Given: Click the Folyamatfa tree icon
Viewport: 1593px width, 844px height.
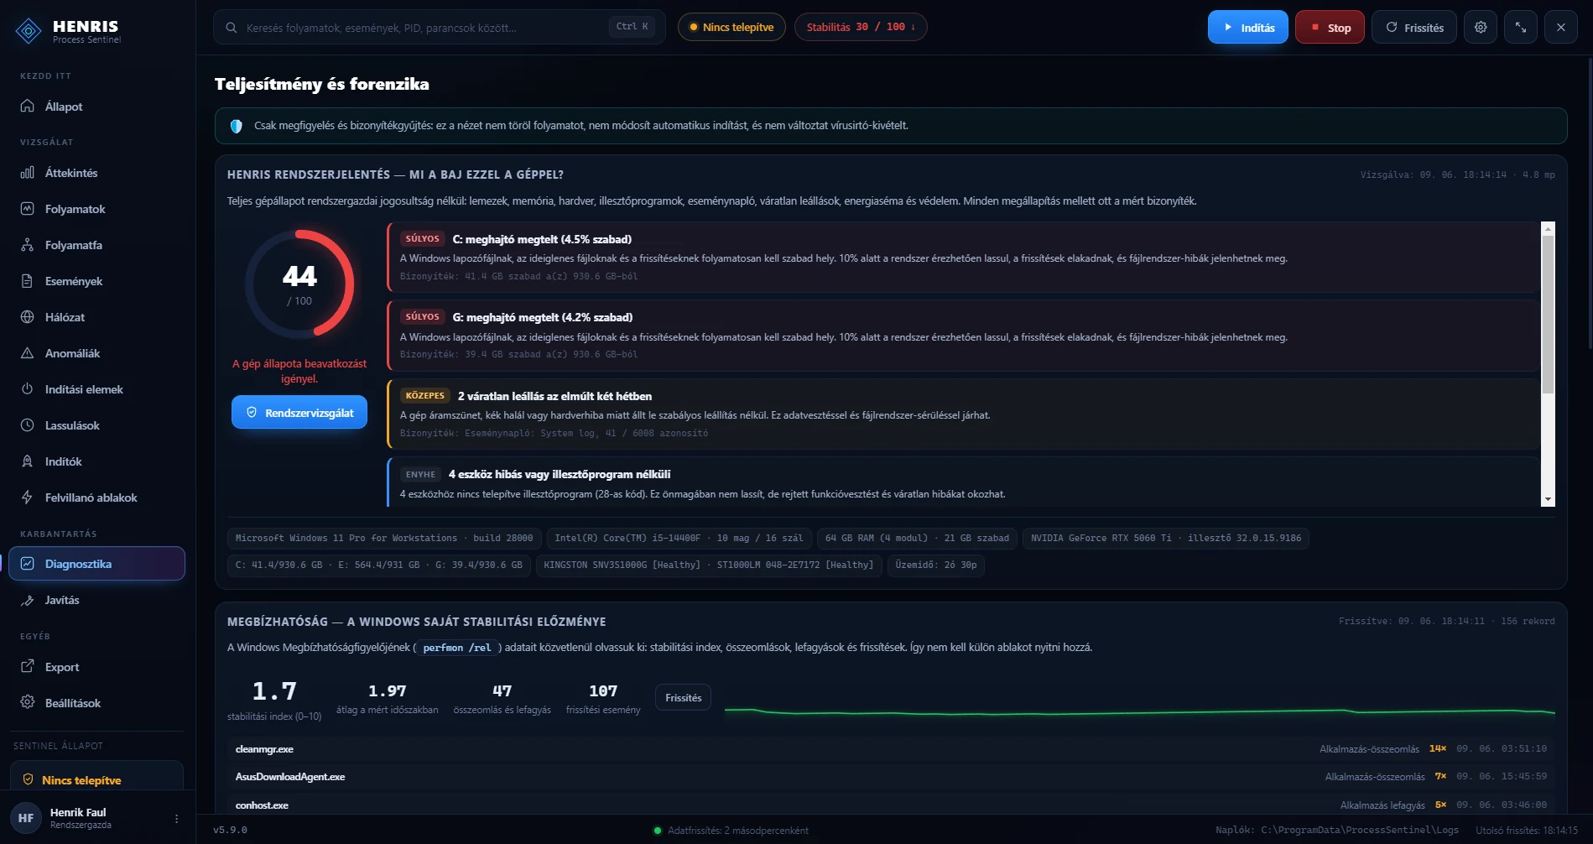Looking at the screenshot, I should (x=28, y=245).
